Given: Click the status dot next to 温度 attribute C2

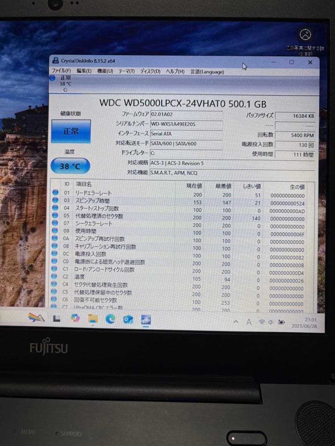Looking at the screenshot, I should [54, 276].
